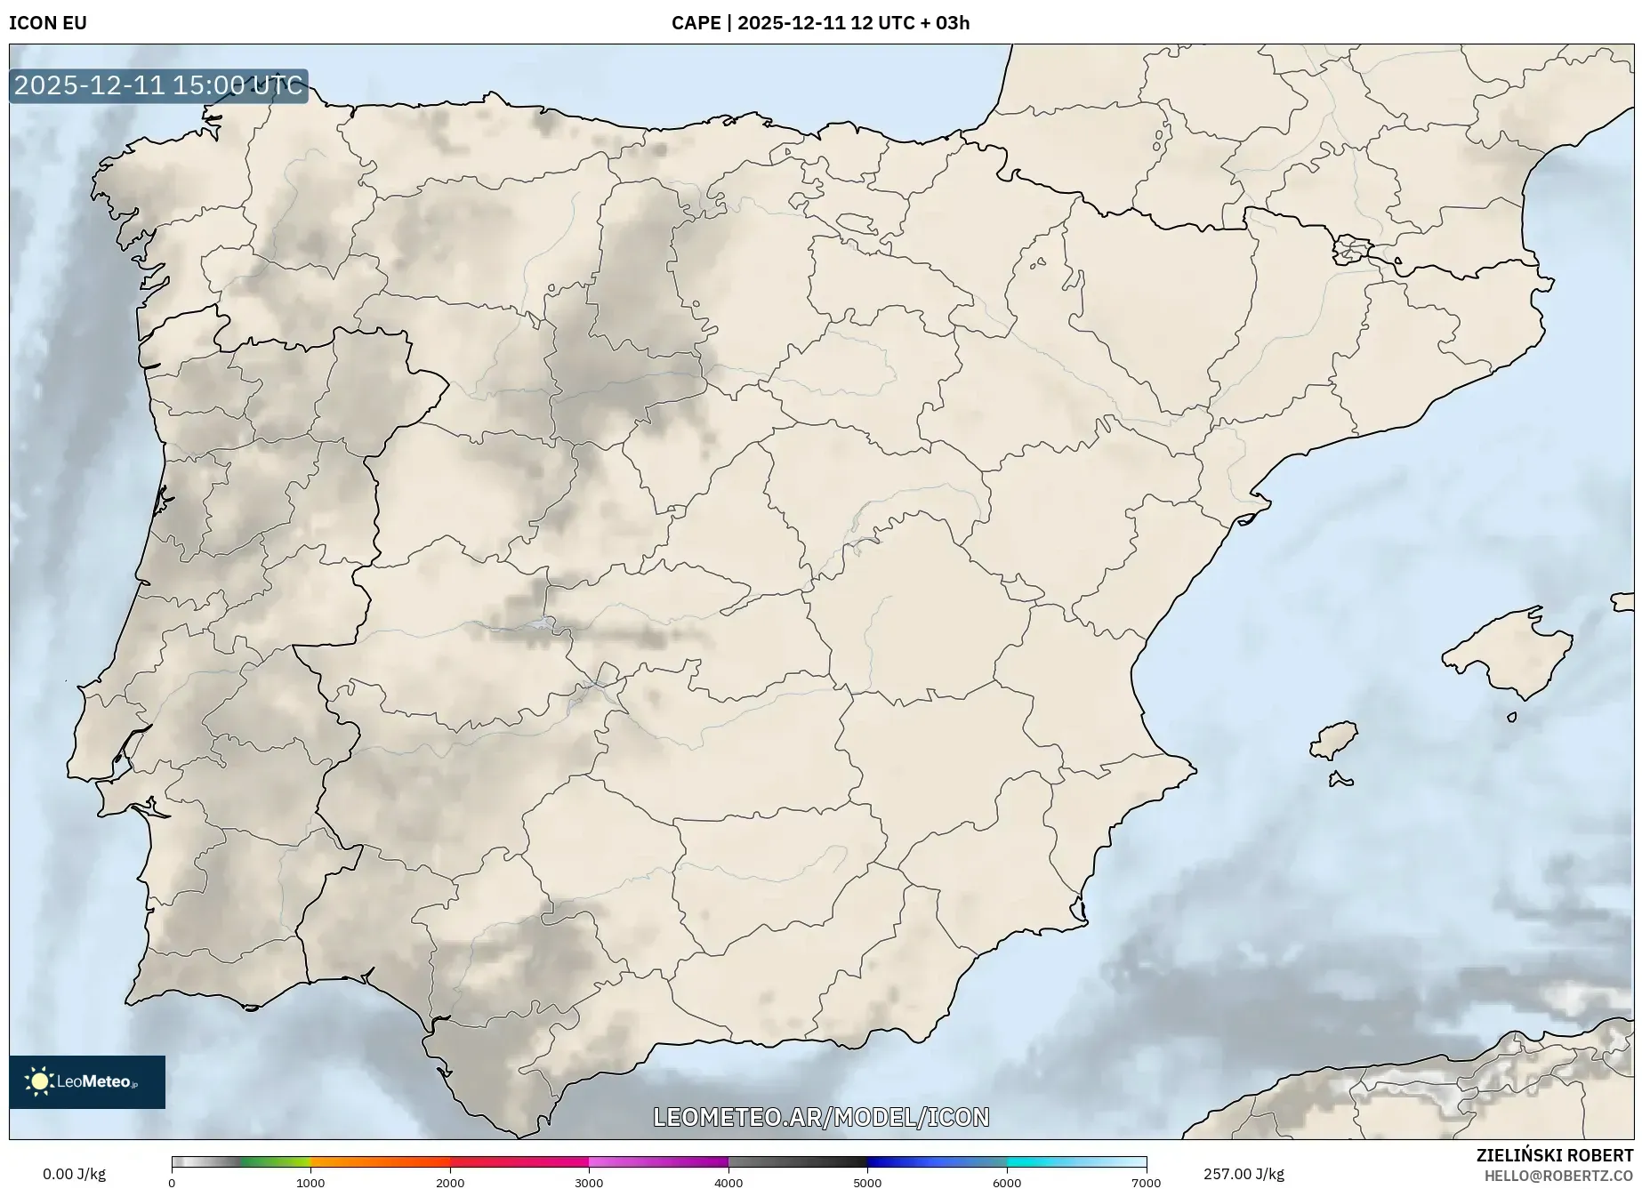Pick the green segment of the colorbar

click(276, 1161)
